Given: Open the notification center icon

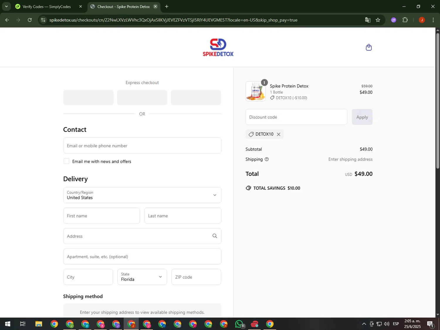Looking at the screenshot, I should [430, 324].
